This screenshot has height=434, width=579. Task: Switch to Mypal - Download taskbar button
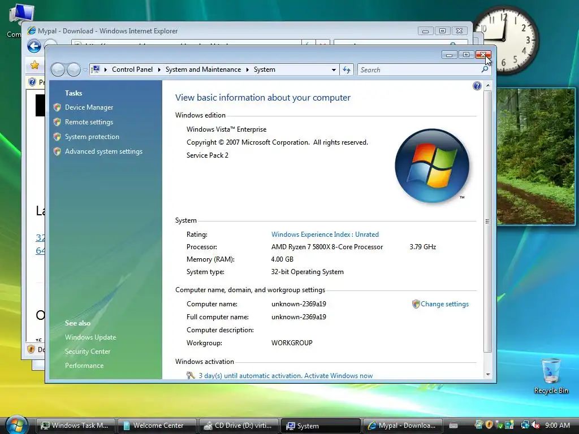pos(403,426)
